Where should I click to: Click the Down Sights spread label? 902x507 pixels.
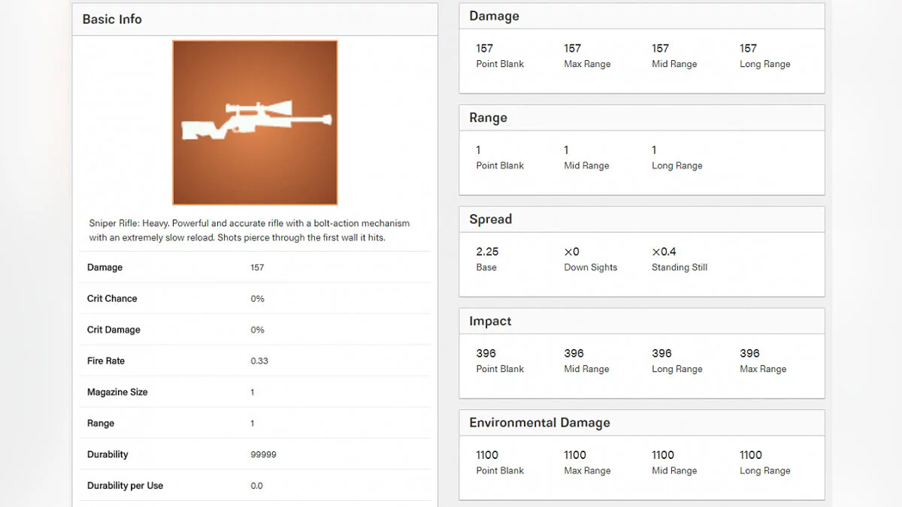pyautogui.click(x=590, y=267)
